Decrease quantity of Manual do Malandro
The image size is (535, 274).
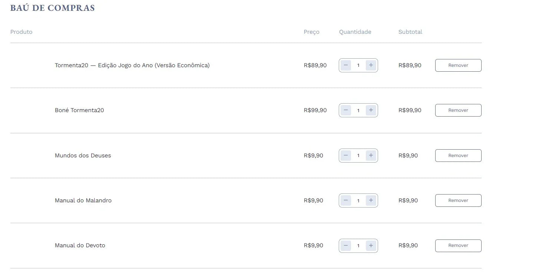(x=346, y=200)
